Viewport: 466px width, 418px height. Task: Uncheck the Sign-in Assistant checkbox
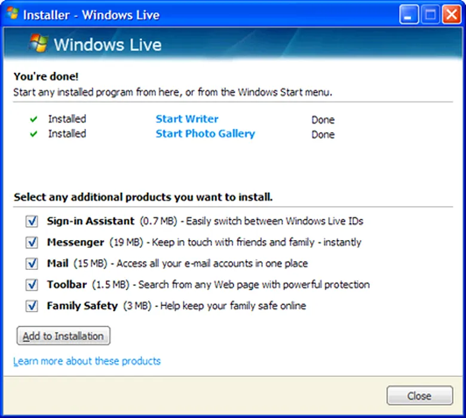32,222
